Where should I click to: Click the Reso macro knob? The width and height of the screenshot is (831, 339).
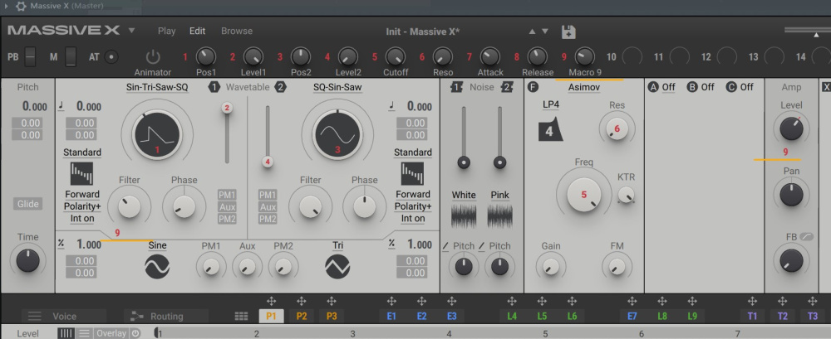(443, 56)
